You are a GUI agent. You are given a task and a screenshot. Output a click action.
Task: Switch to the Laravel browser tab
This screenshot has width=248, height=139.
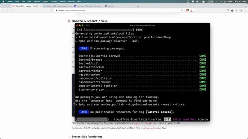[119, 6]
